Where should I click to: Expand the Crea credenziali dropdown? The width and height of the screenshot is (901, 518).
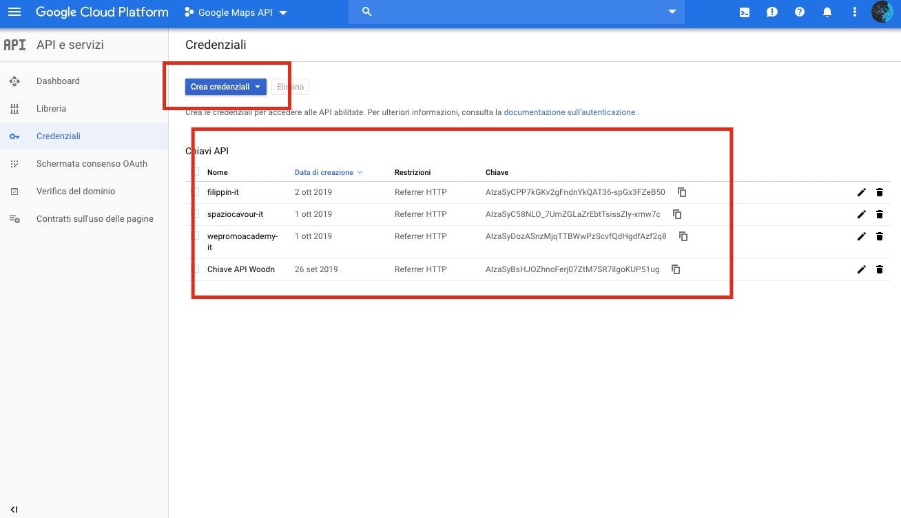pos(257,87)
